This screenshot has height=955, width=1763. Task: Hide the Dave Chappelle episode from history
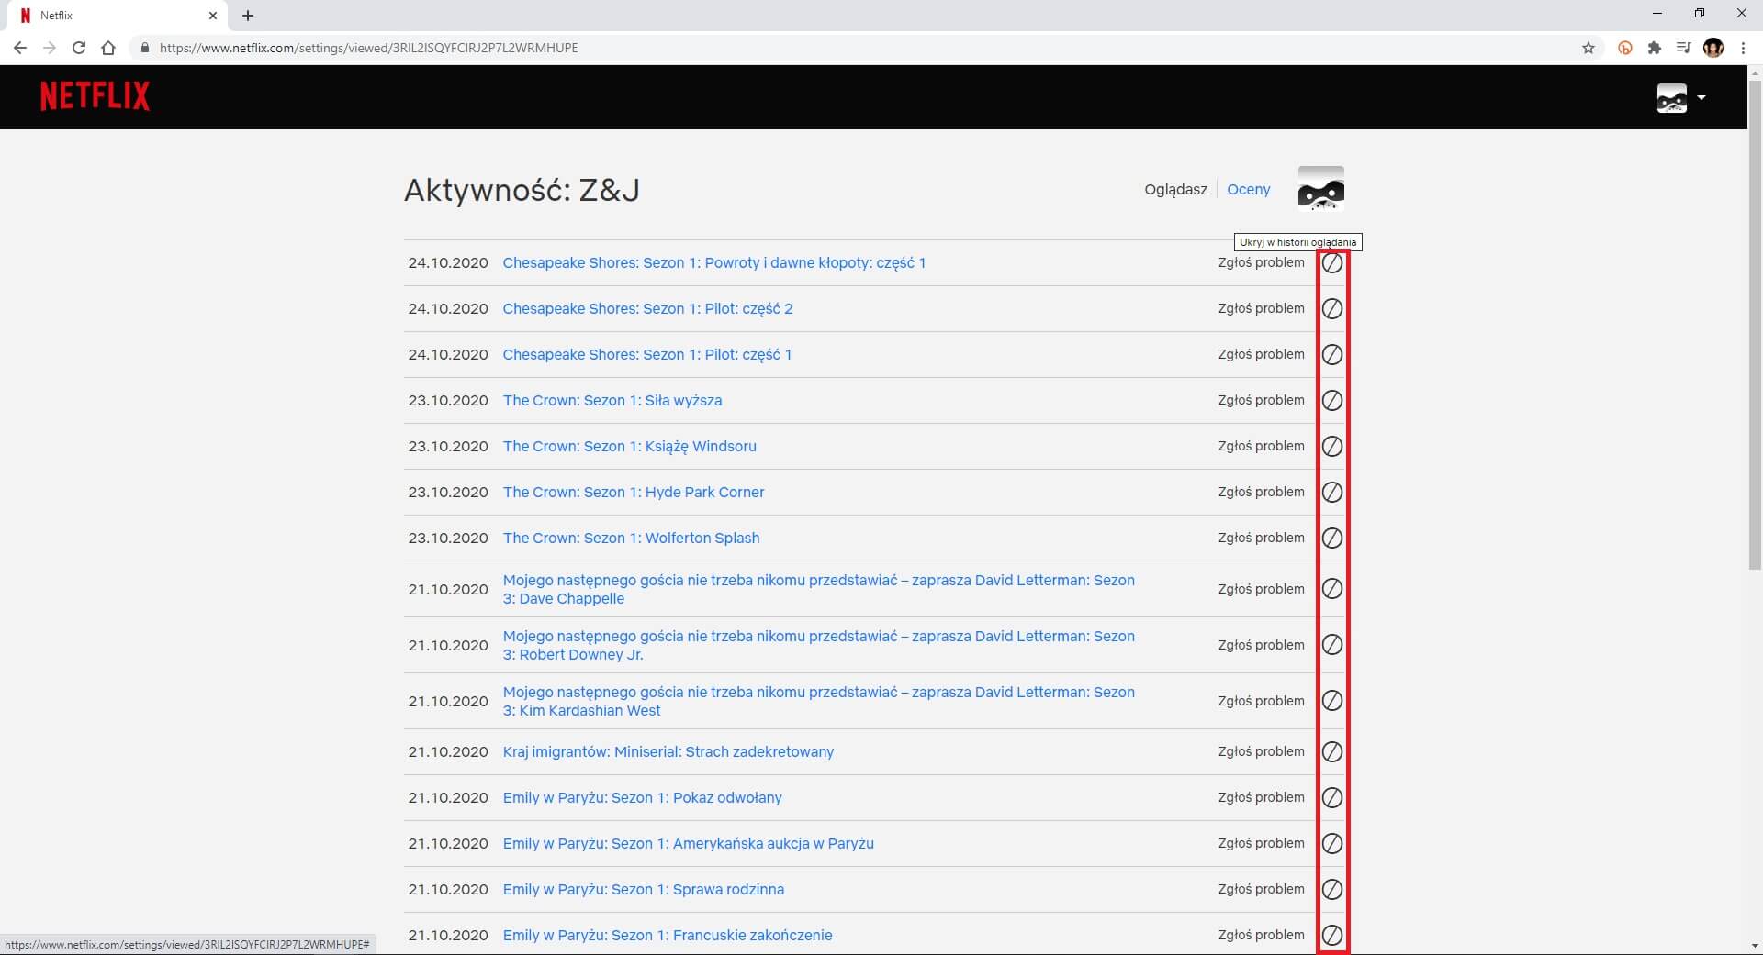tap(1331, 589)
